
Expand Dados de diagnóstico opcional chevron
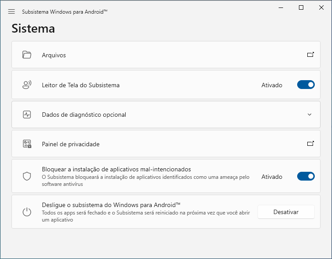point(310,115)
